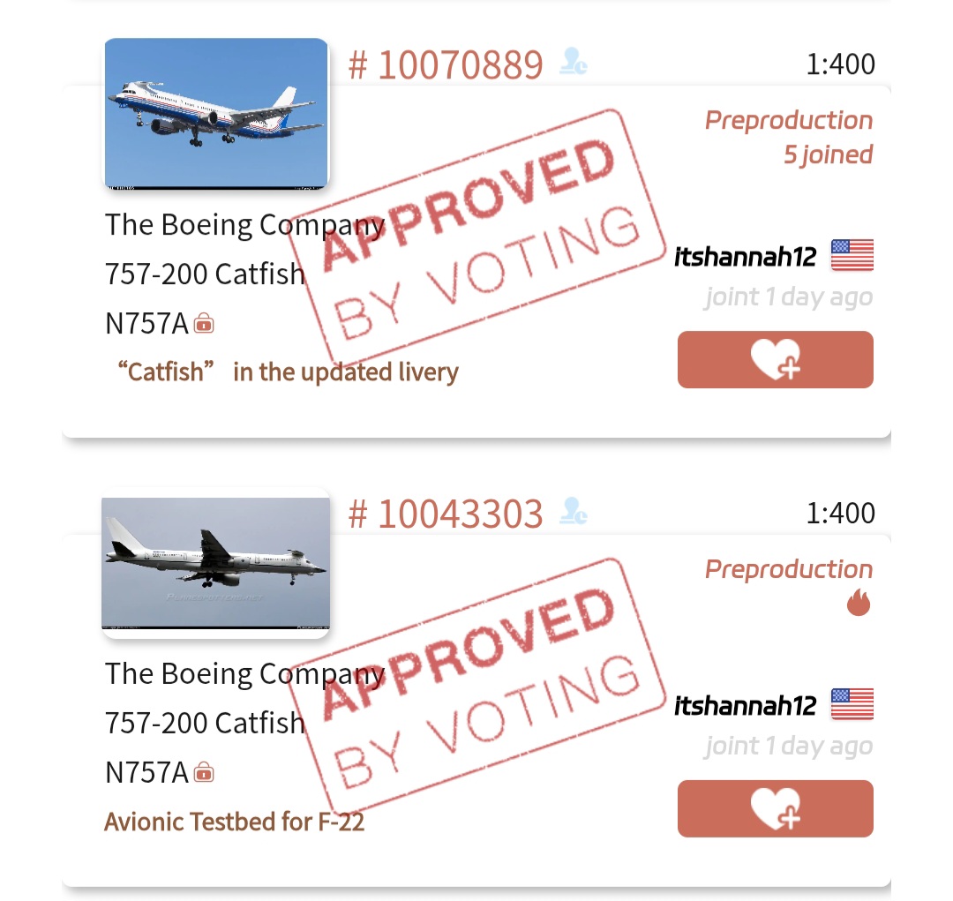Click the lock icon next to N757A in the Avionic Testbed card
The image size is (953, 901).
pos(204,773)
